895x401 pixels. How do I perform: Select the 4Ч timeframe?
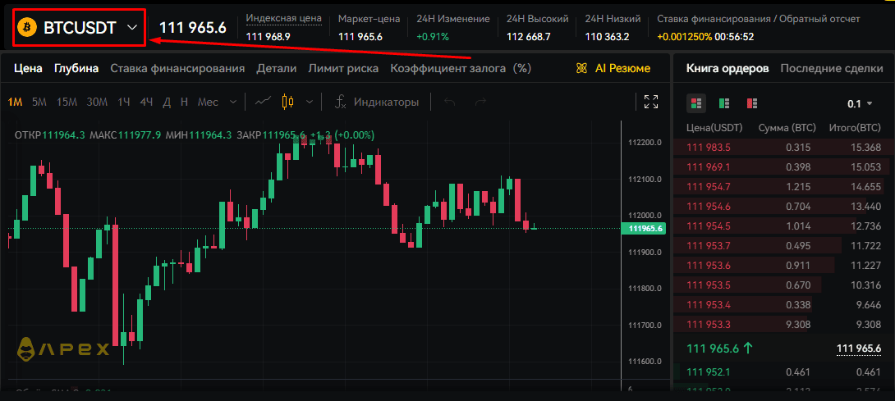point(147,103)
